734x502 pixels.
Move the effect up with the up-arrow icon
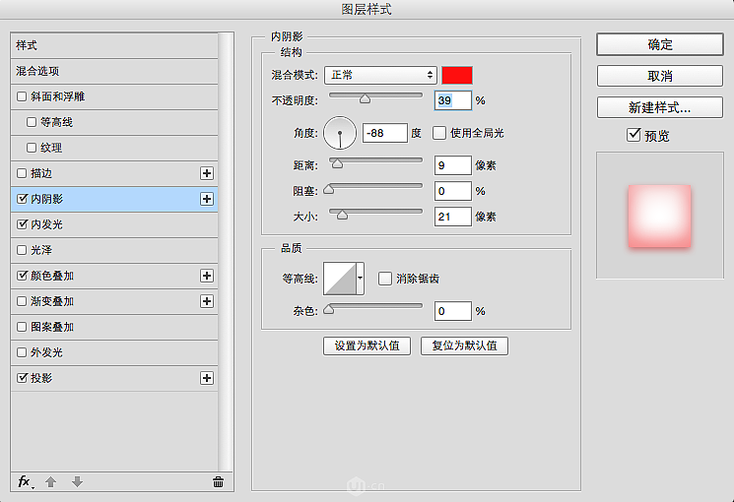(50, 482)
